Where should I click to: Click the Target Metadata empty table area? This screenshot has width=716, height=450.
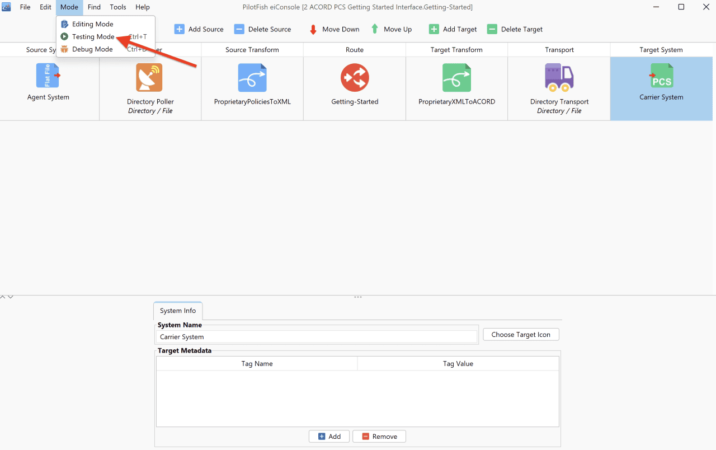tap(357, 399)
